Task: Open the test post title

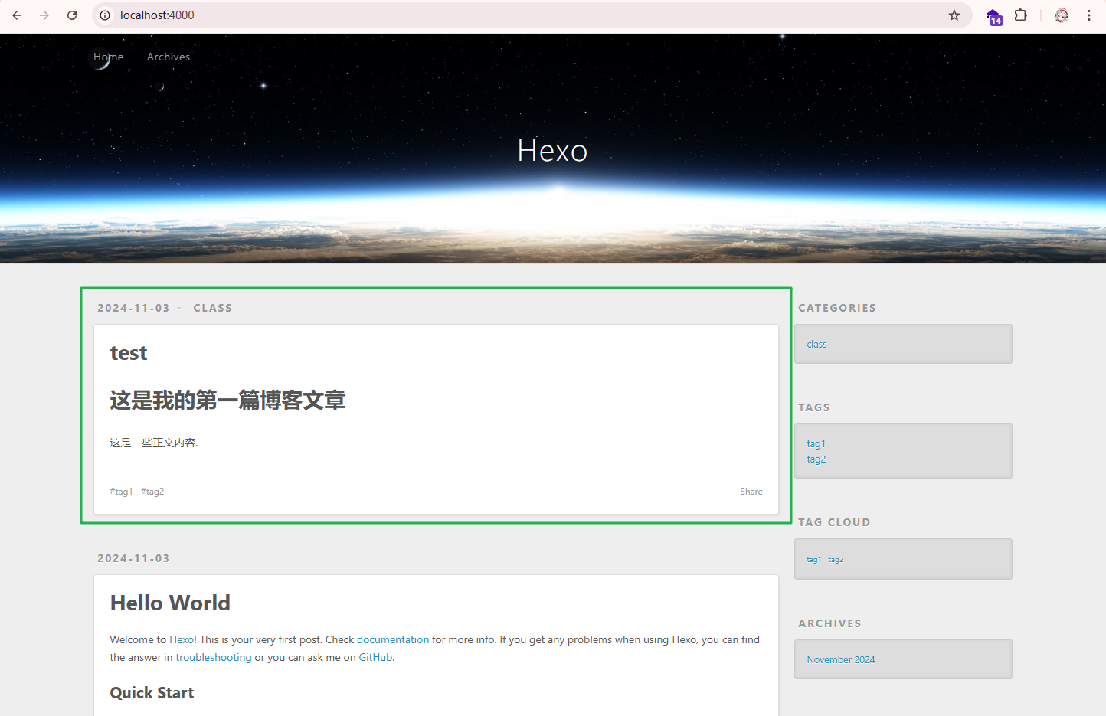Action: click(129, 353)
